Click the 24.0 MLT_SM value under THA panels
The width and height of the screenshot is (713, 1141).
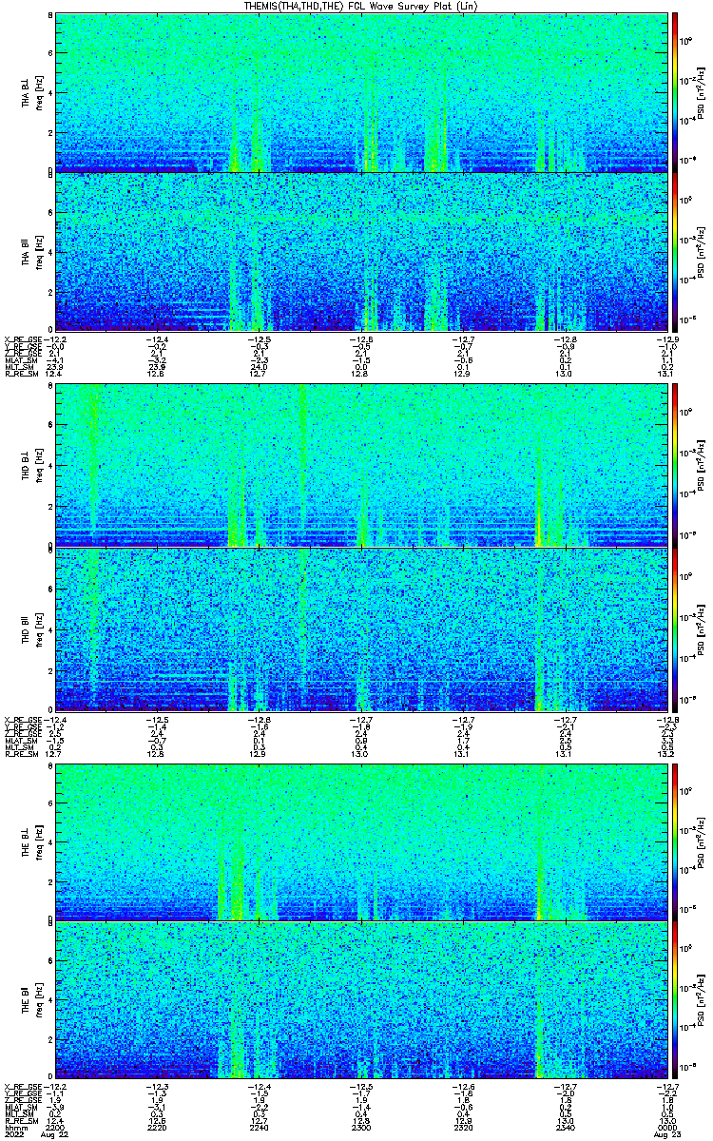[x=259, y=368]
